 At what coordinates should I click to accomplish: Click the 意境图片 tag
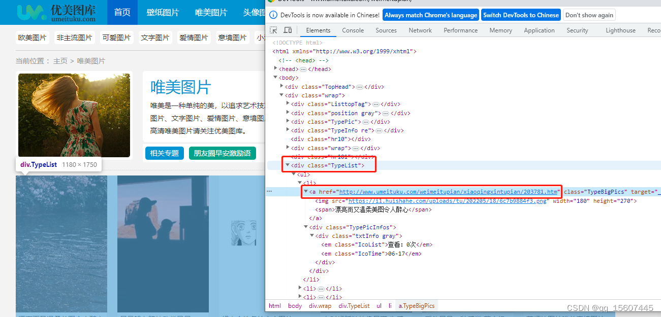(x=232, y=38)
